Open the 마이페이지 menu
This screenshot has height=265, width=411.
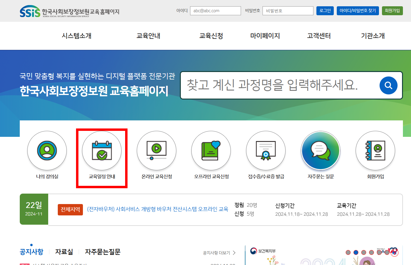coord(265,35)
